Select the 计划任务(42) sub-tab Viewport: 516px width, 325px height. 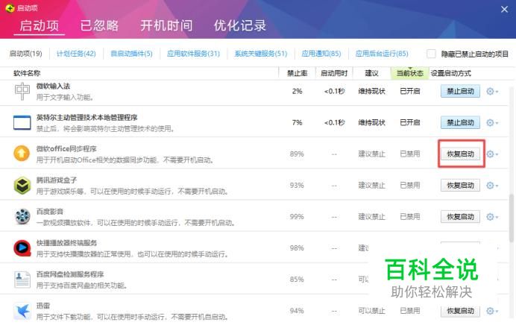(x=76, y=54)
